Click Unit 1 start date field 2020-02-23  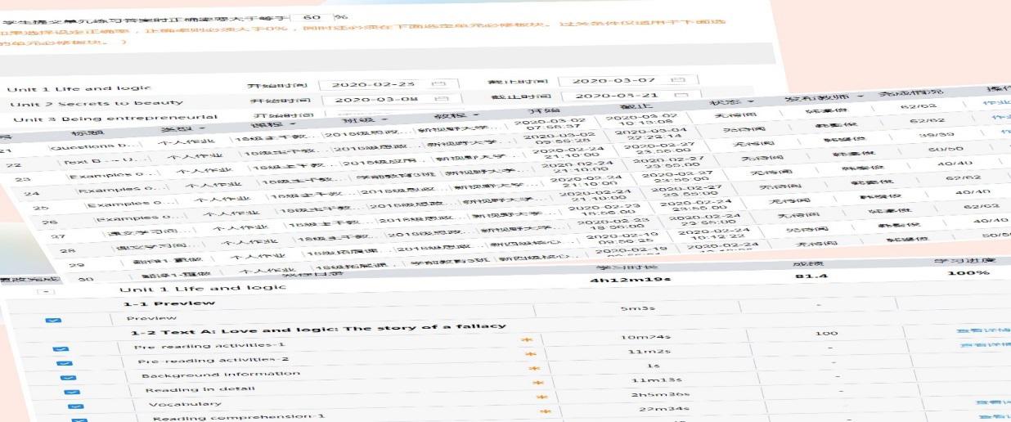372,84
